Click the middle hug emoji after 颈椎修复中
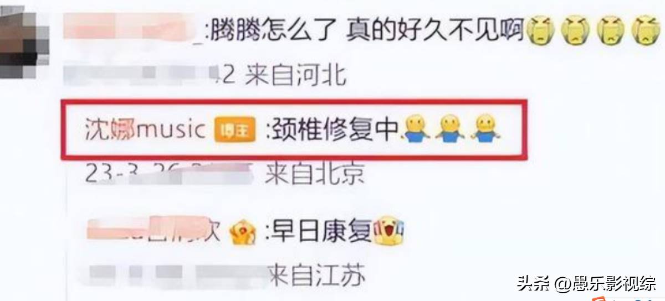The width and height of the screenshot is (665, 301). coord(451,131)
